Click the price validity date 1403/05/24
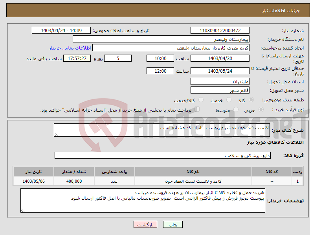This screenshot has width=310, height=235. point(220,71)
